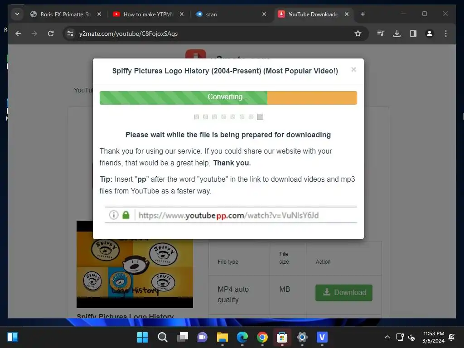Open Chrome downloads panel
The image size is (464, 348).
point(397,34)
